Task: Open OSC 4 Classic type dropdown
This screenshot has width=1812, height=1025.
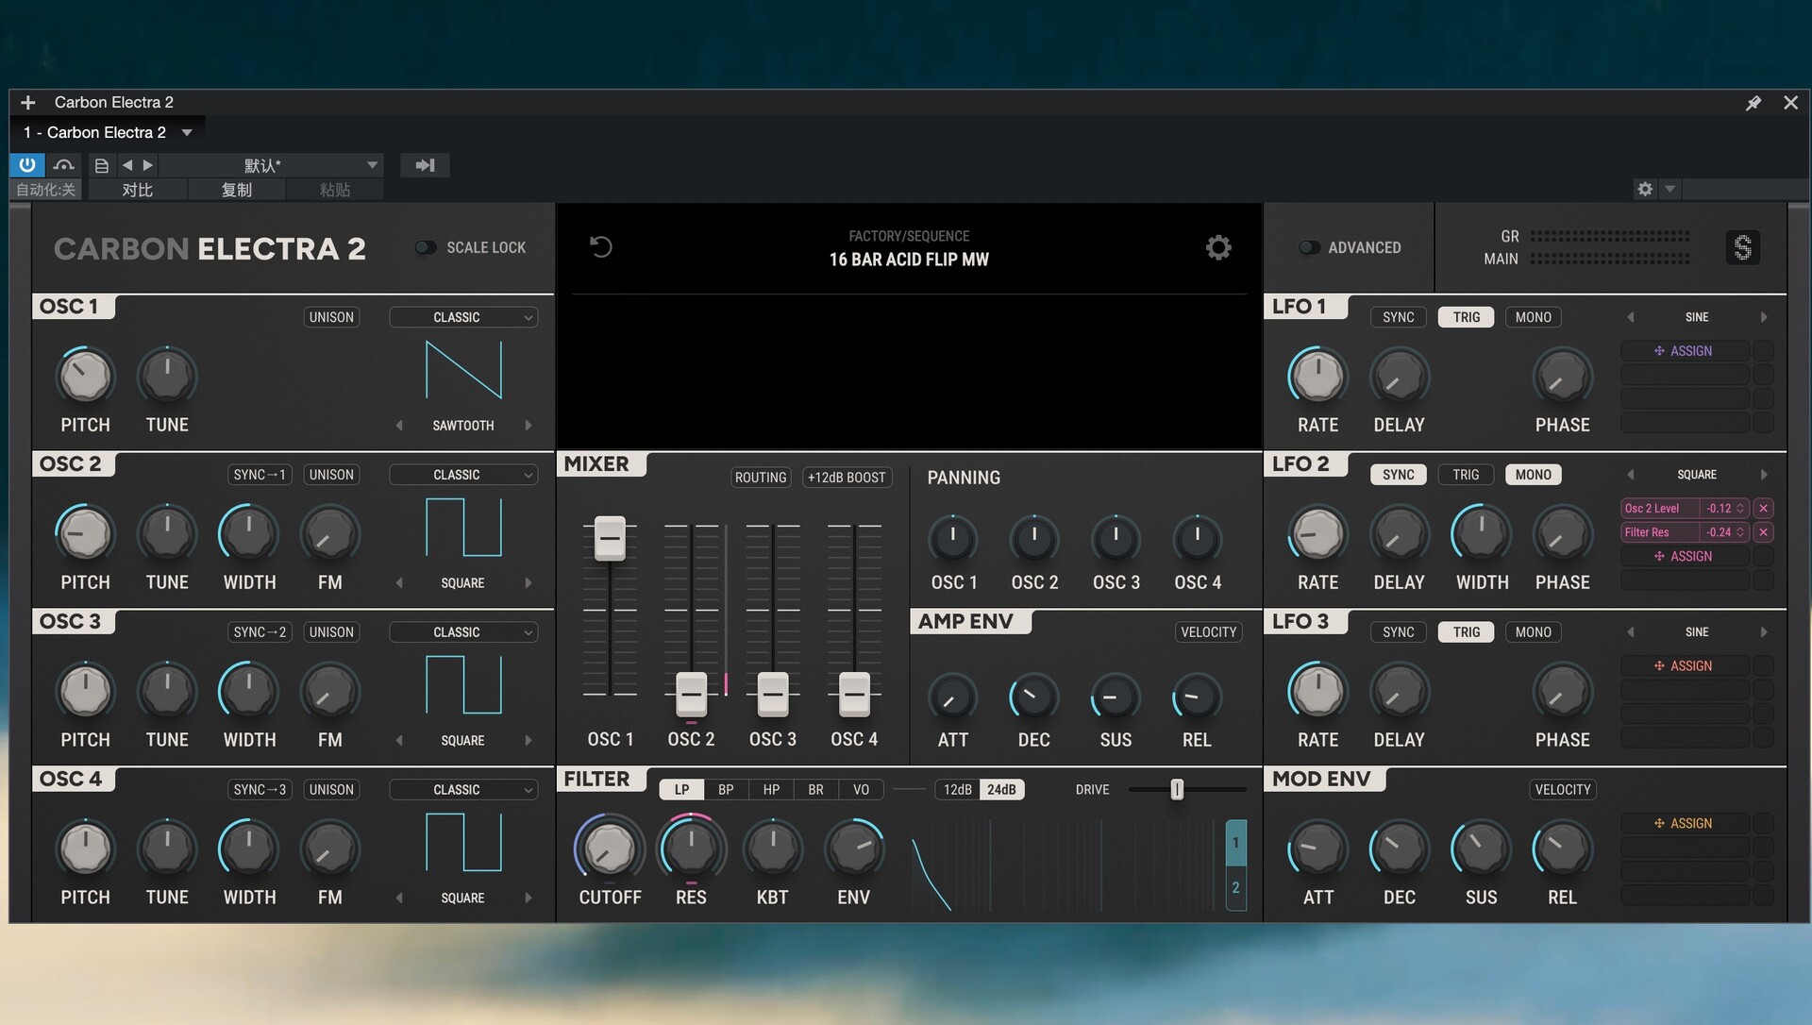Action: (463, 790)
